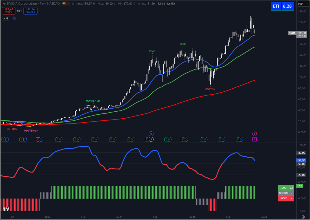Click the purple E marker at the timeline's right end
The height and width of the screenshot is (220, 310).
[254, 140]
